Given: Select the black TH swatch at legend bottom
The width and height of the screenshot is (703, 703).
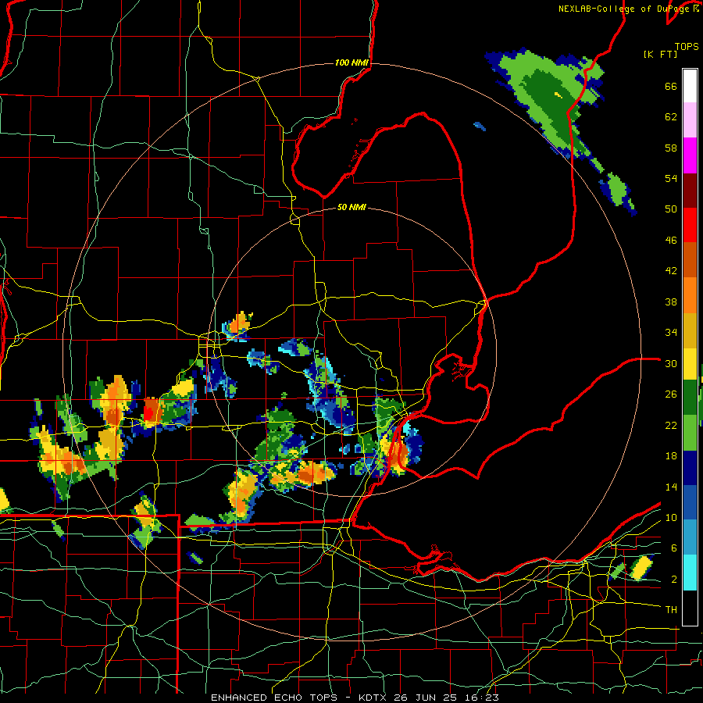Looking at the screenshot, I should pos(690,608).
